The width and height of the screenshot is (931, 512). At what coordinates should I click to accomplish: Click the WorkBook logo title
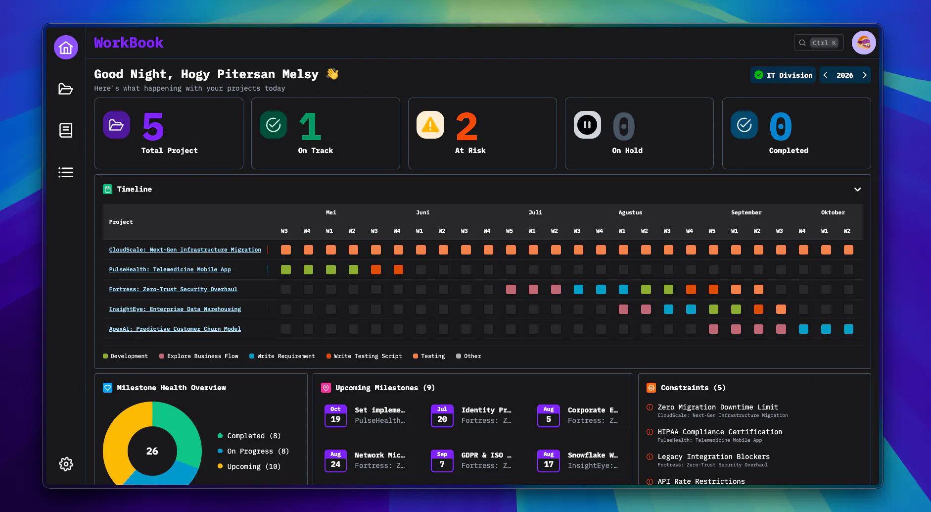[129, 43]
